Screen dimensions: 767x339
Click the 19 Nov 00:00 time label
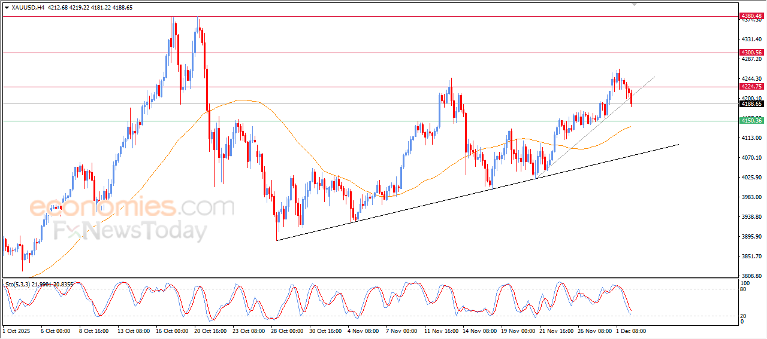coord(517,331)
